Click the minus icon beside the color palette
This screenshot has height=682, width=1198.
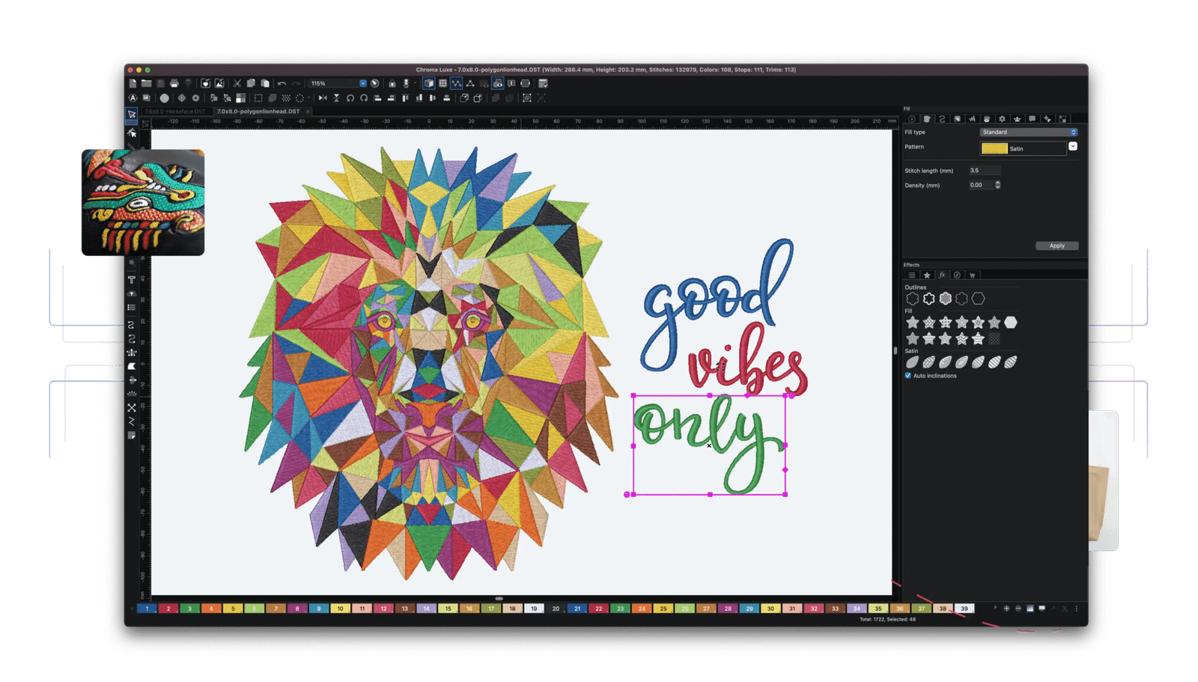coord(1018,609)
